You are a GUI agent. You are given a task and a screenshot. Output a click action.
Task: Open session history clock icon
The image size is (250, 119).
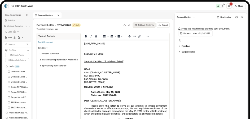236,17
